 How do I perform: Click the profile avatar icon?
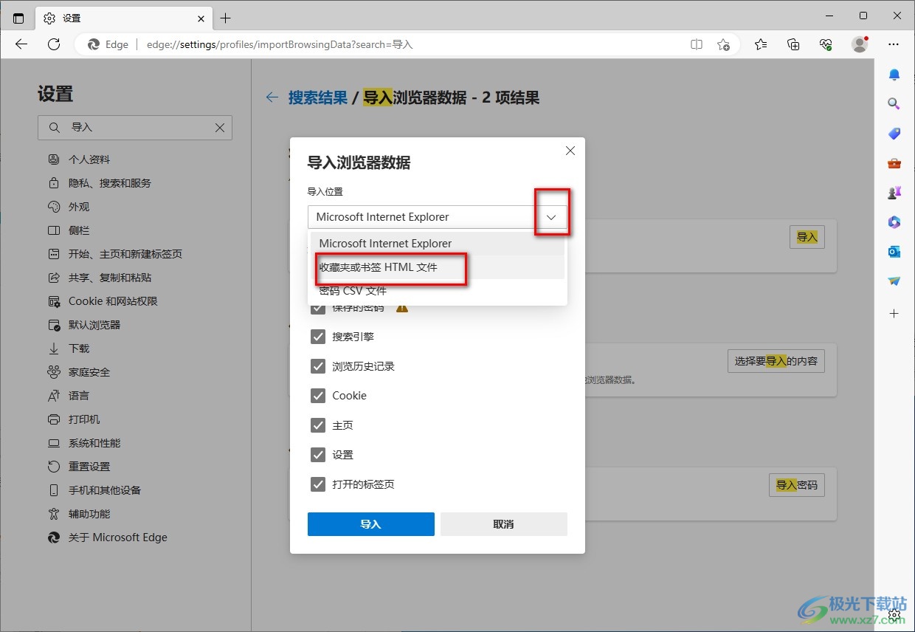(x=860, y=44)
